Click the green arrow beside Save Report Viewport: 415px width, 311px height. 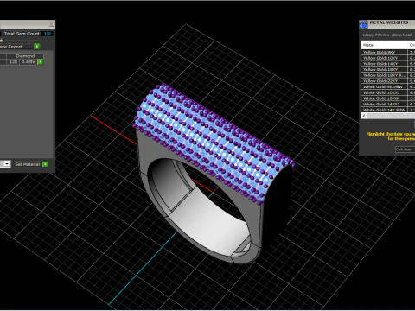coord(37,47)
